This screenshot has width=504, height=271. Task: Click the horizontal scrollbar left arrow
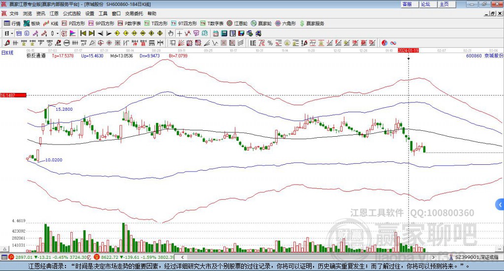click(x=183, y=257)
